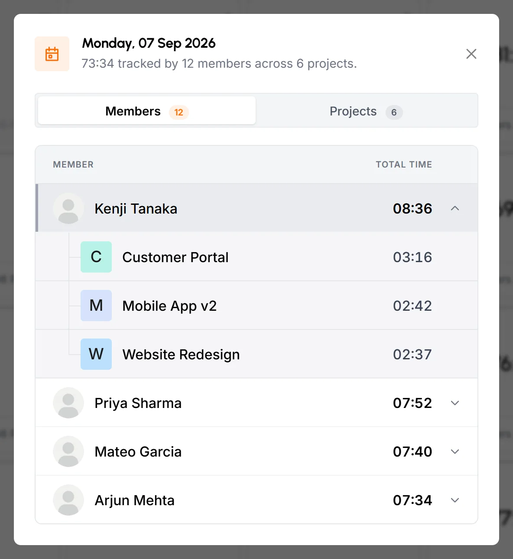The height and width of the screenshot is (559, 513).
Task: Click Arjun Mehta's total 07:34
Action: click(412, 500)
